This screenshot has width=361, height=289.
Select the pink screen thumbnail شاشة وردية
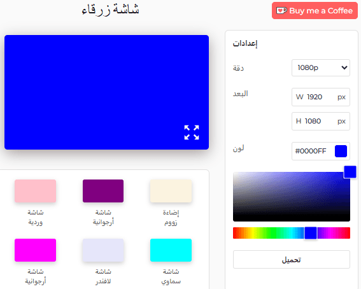(35, 191)
